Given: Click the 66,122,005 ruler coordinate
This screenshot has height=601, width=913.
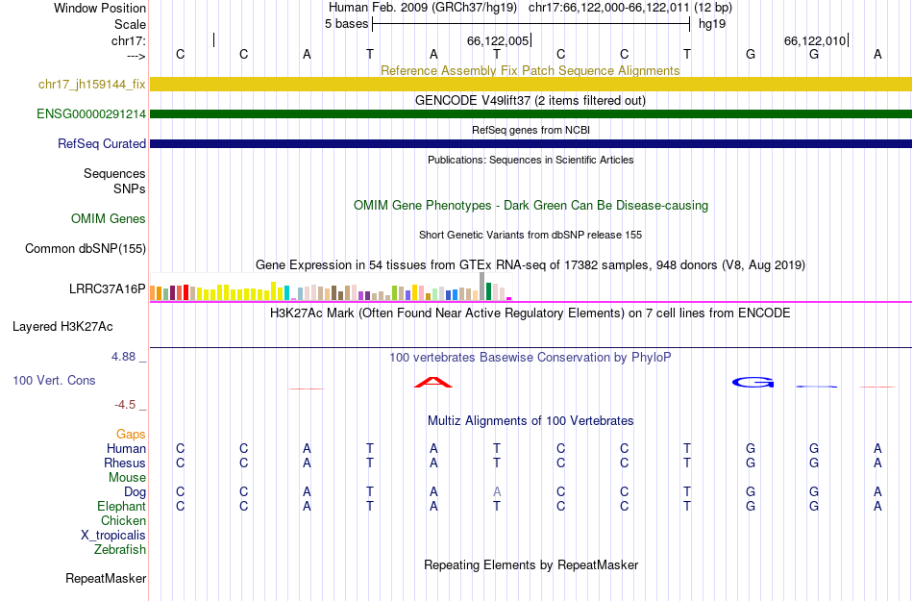Looking at the screenshot, I should pos(498,40).
